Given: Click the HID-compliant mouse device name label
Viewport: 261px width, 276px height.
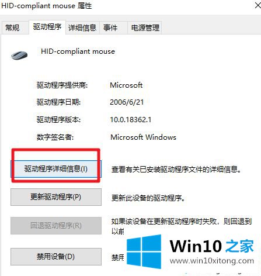Looking at the screenshot, I should click(x=78, y=51).
